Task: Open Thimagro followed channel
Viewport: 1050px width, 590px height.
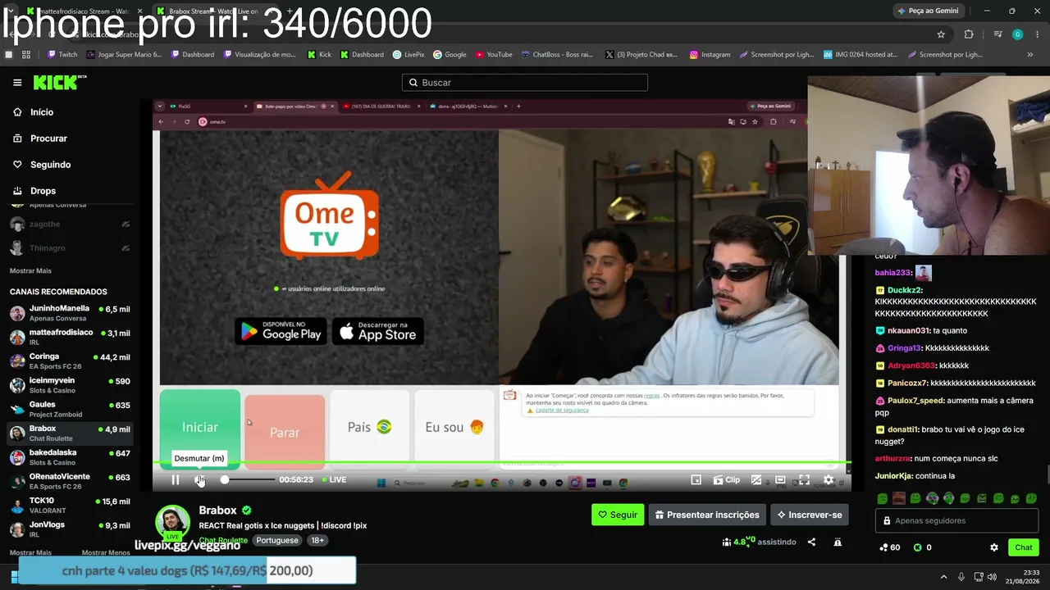Action: tap(70, 248)
